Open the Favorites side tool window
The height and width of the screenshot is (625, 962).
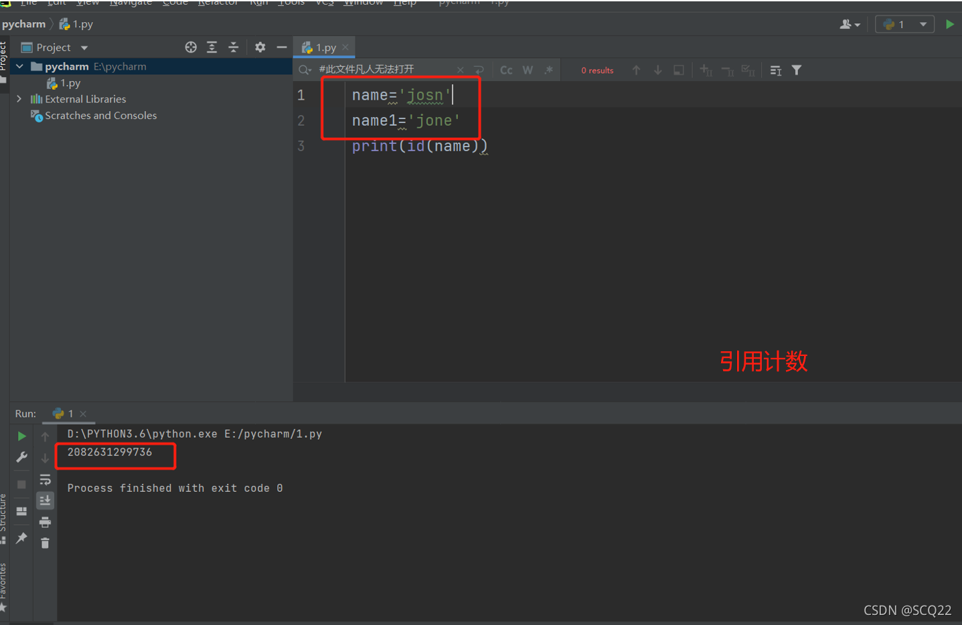(x=3, y=587)
